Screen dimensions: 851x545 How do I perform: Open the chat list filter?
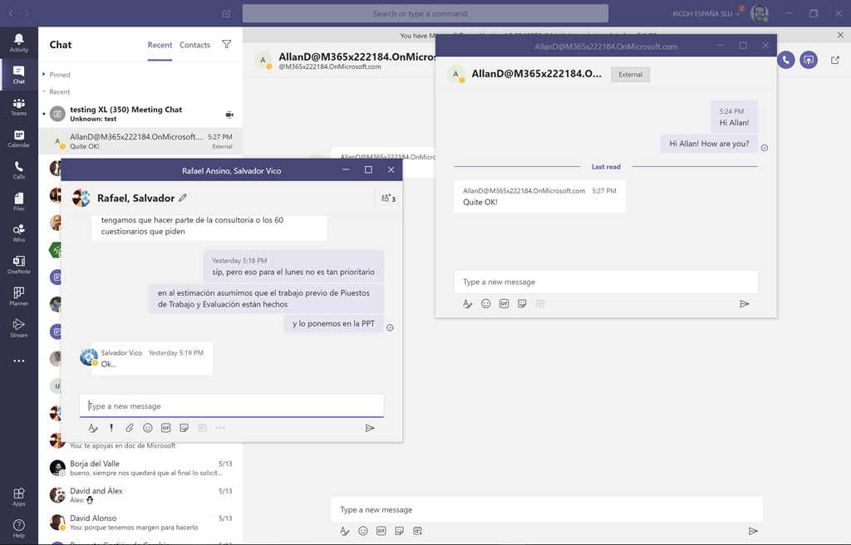coord(226,45)
